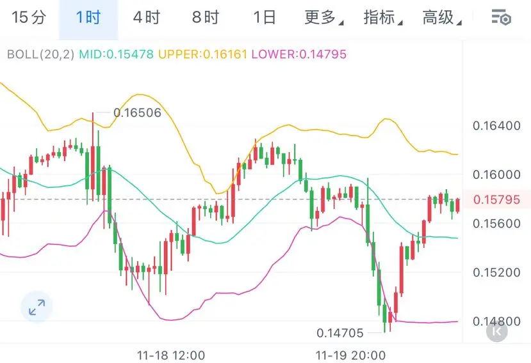Click the MID:0.15478 value label
Viewport: 531px width, 363px height.
116,54
